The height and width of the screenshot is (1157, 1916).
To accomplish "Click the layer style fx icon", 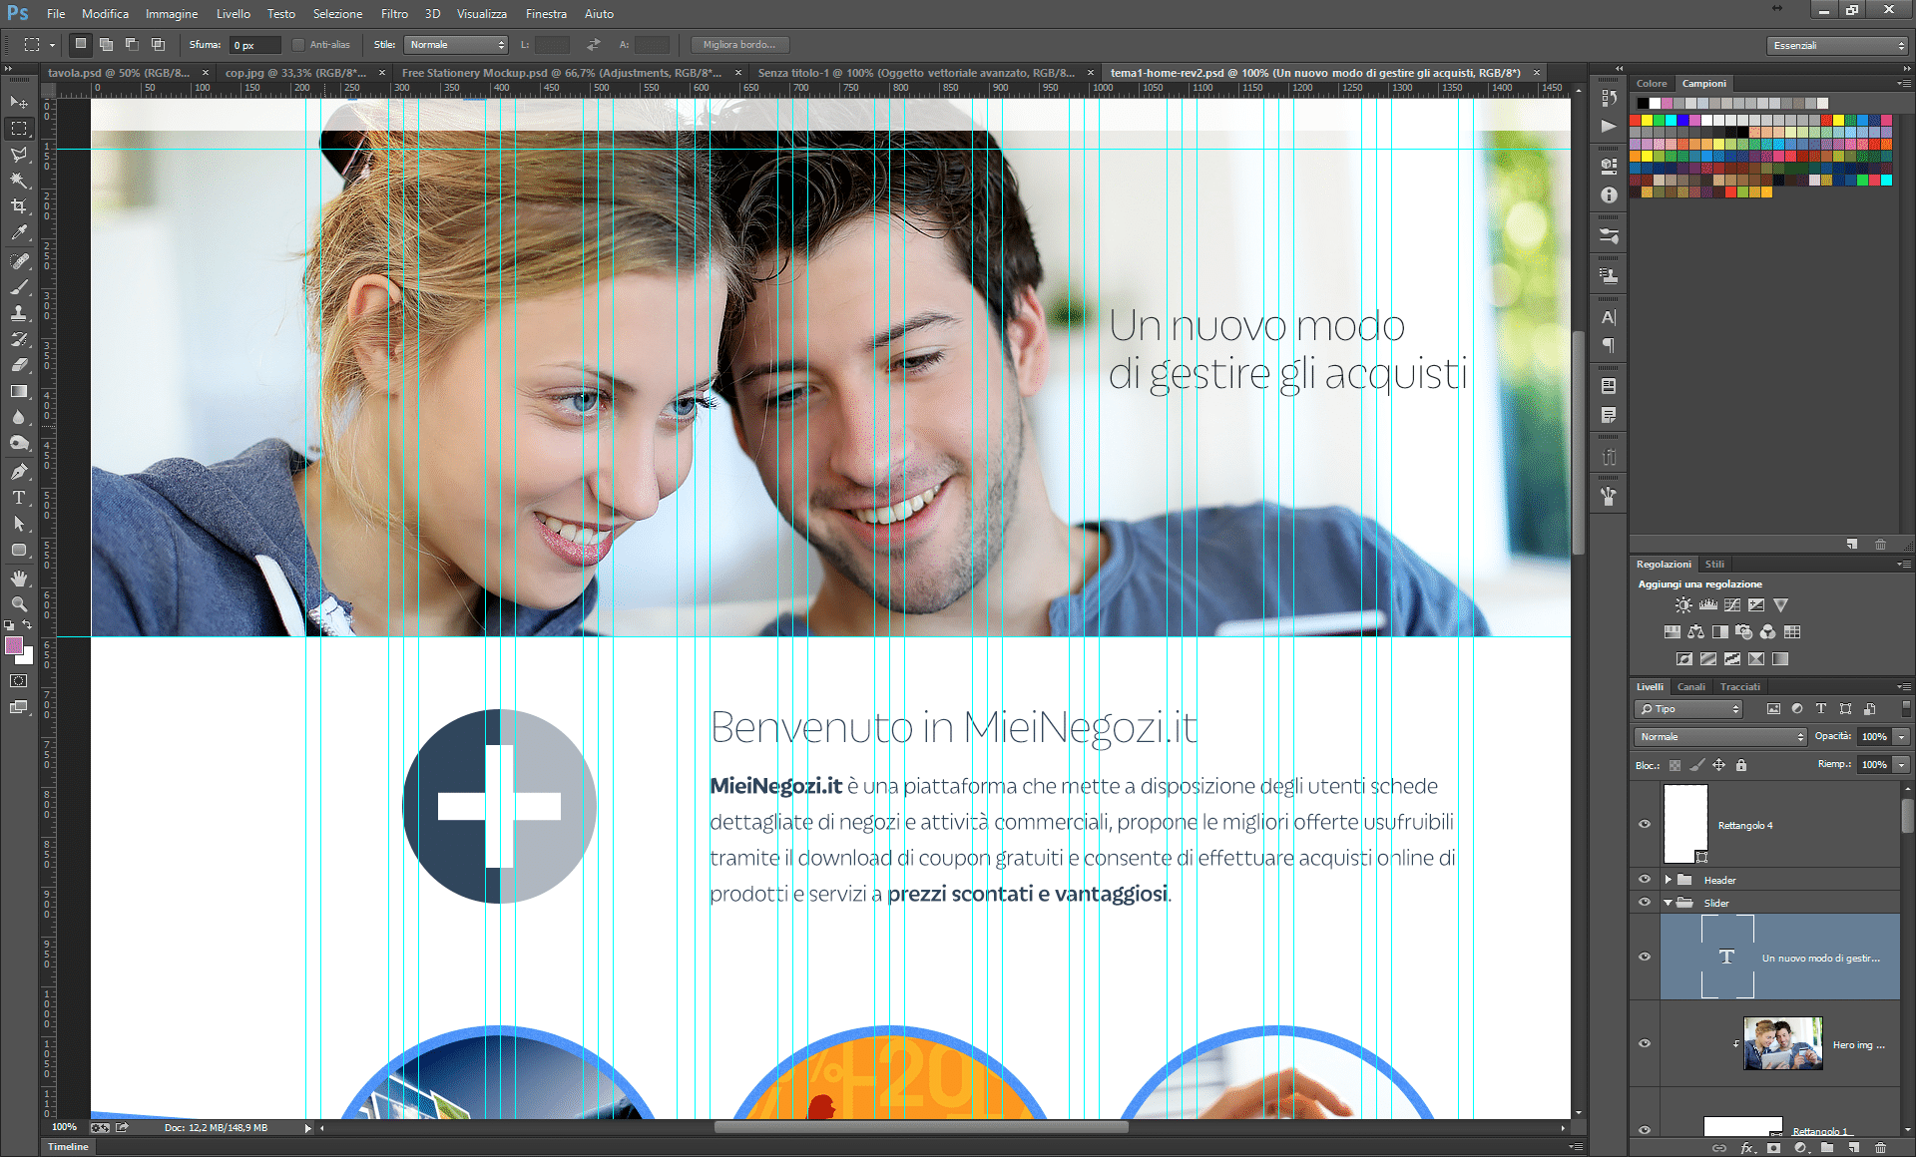I will pyautogui.click(x=1747, y=1148).
